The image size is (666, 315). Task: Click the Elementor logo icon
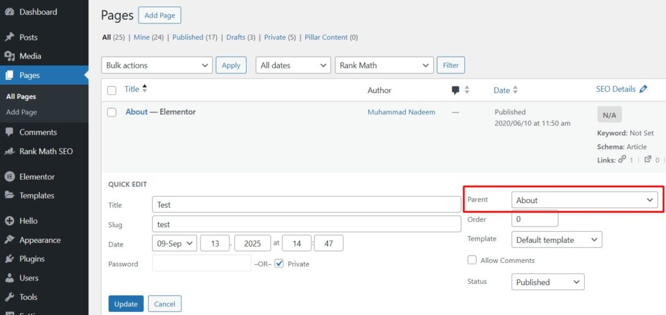click(9, 176)
